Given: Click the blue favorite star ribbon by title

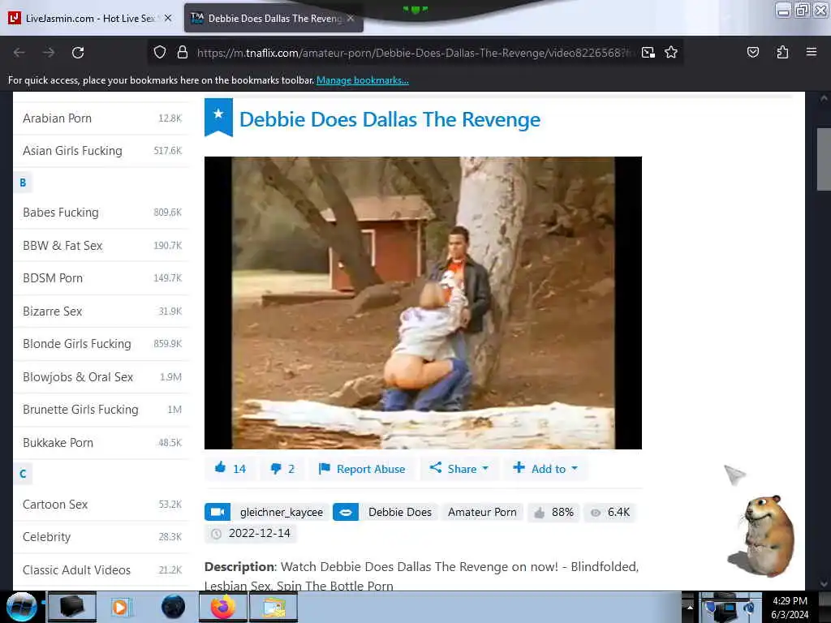Looking at the screenshot, I should click(x=218, y=117).
